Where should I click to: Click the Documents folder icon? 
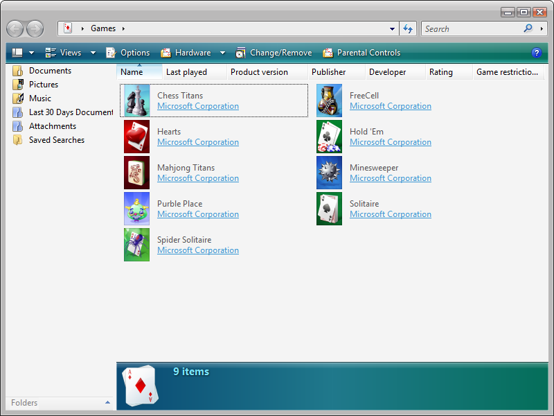(18, 71)
